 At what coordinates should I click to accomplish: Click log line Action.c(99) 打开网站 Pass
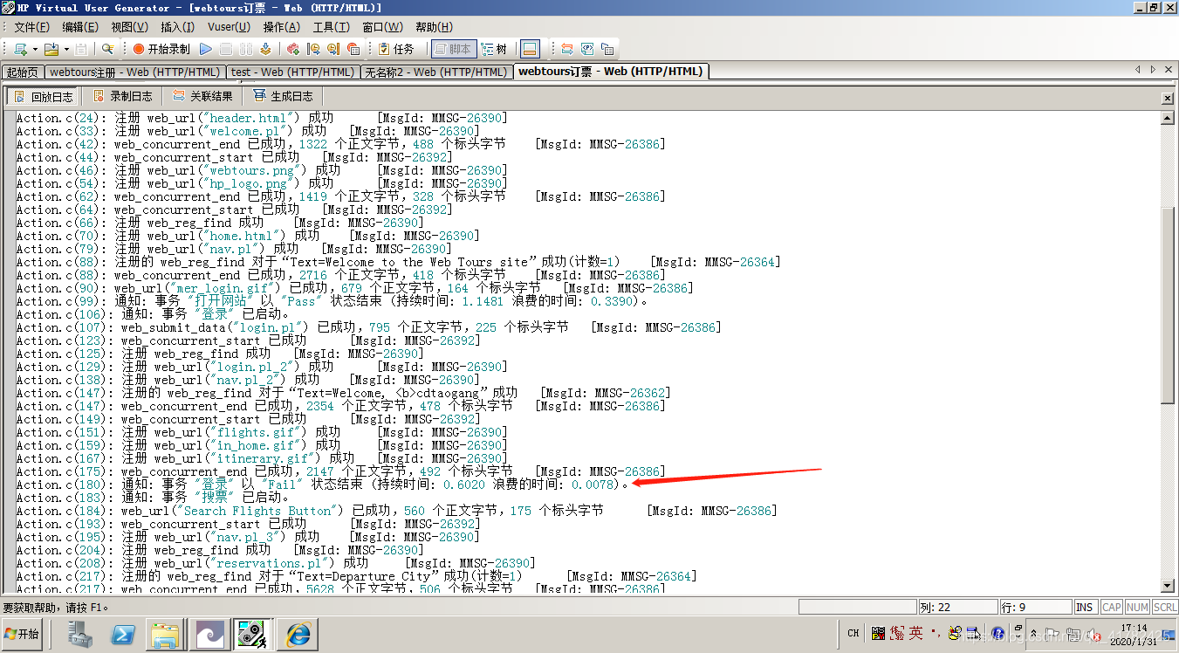tap(332, 301)
